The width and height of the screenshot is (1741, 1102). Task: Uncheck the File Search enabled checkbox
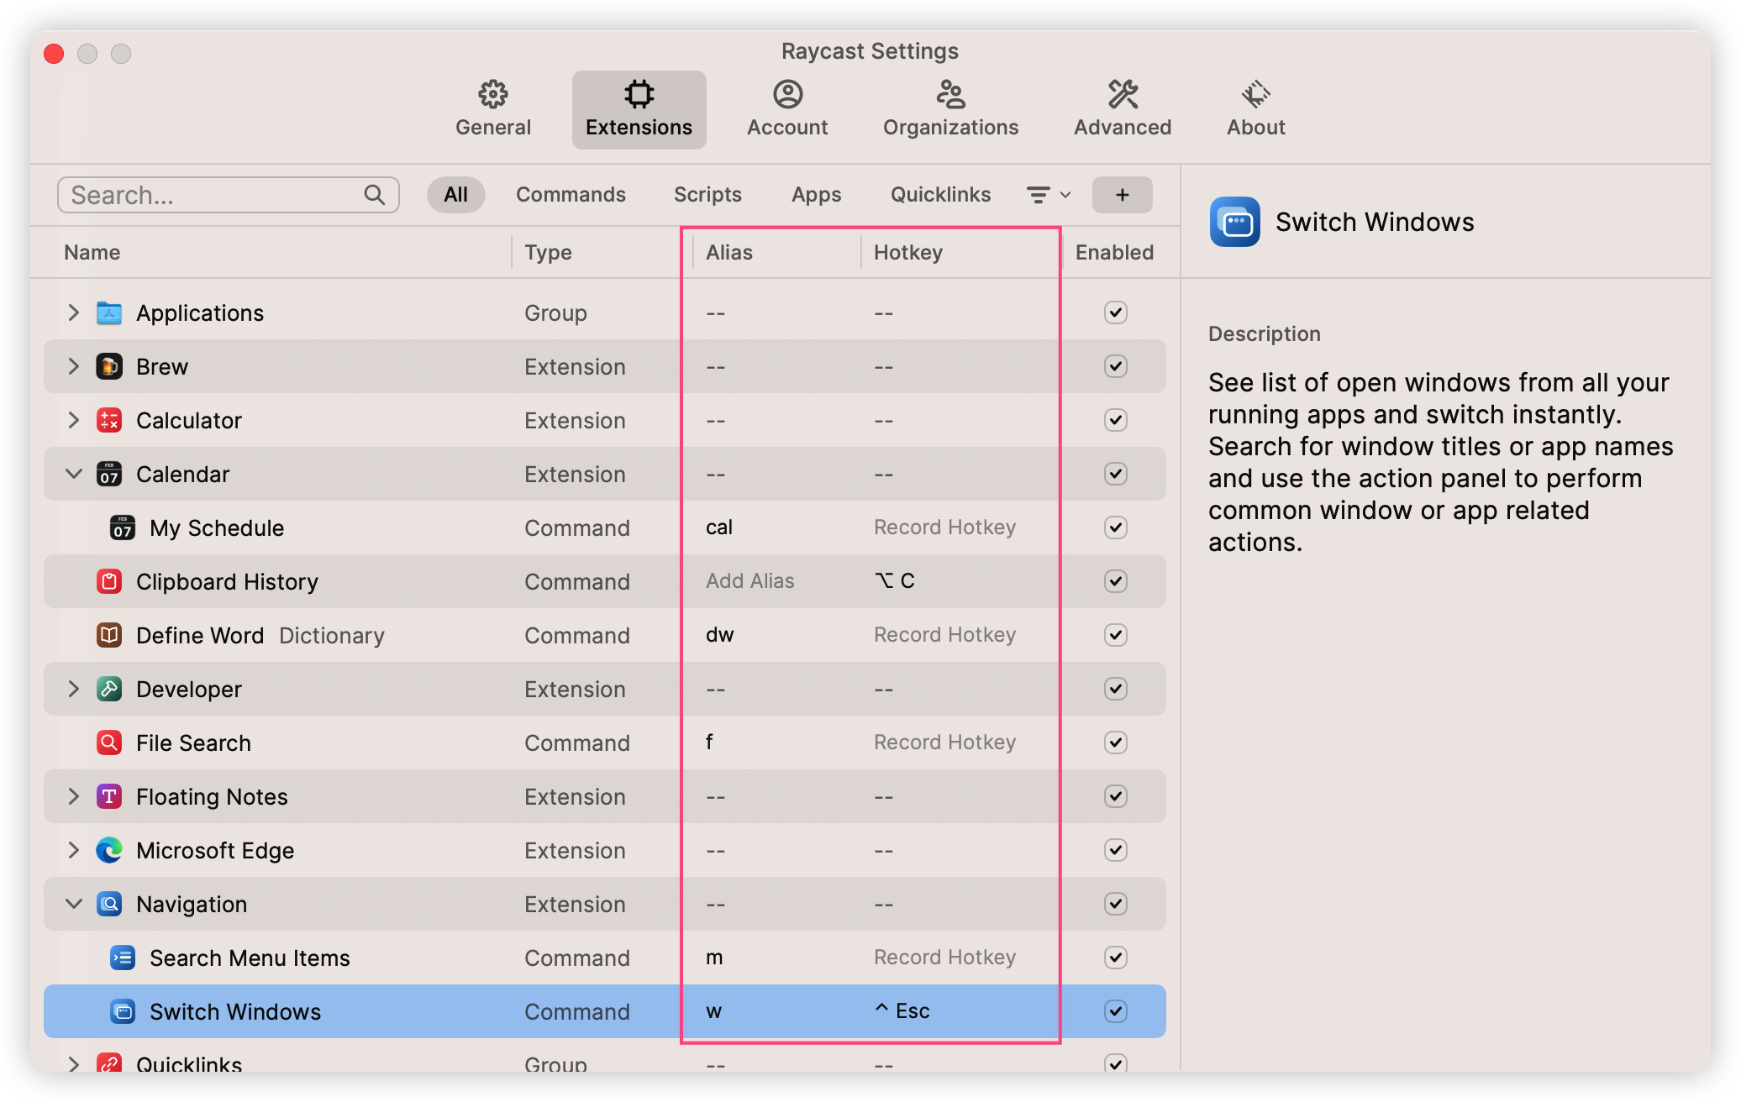[1115, 743]
